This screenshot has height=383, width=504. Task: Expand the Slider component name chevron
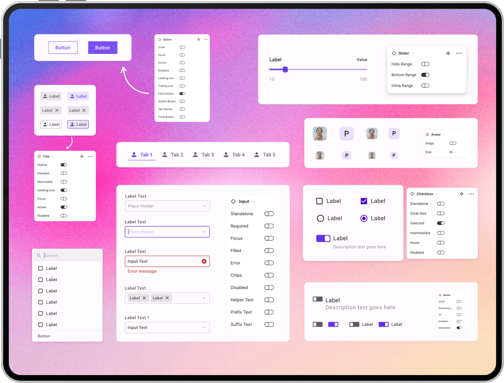tap(413, 53)
